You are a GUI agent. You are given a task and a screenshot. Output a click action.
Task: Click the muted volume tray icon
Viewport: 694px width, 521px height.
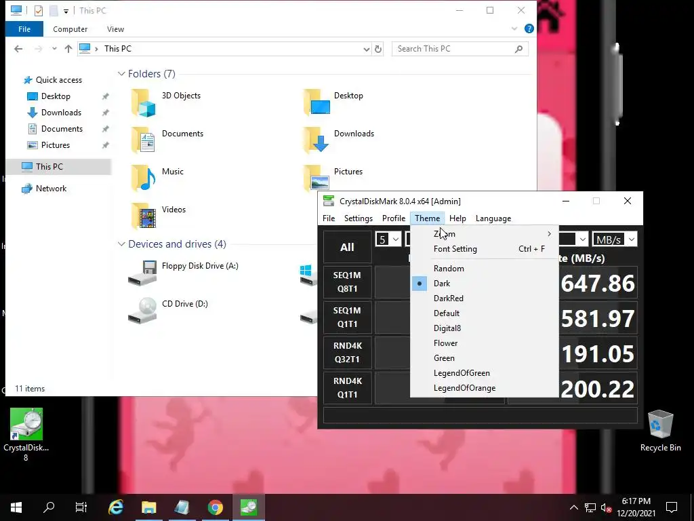(x=606, y=507)
